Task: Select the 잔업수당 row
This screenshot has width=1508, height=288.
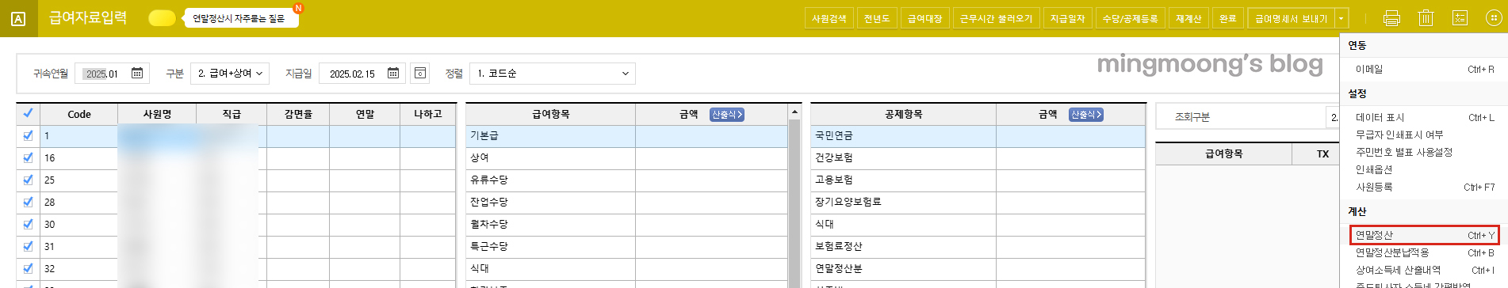Action: point(626,203)
